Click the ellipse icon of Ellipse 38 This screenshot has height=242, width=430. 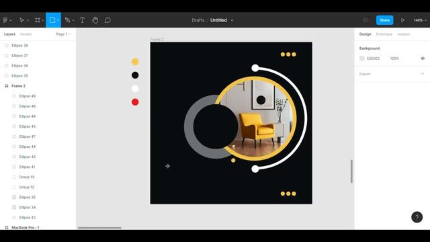click(7, 46)
